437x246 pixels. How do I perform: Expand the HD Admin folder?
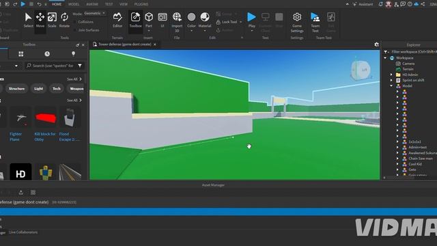[391, 74]
